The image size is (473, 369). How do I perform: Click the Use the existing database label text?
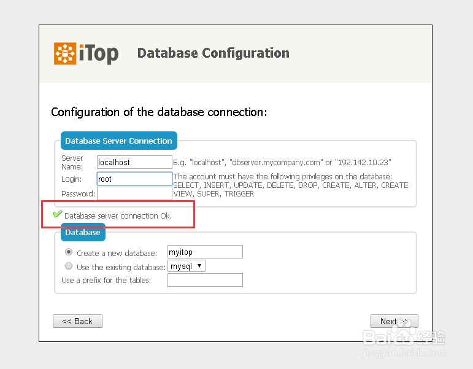tap(121, 267)
